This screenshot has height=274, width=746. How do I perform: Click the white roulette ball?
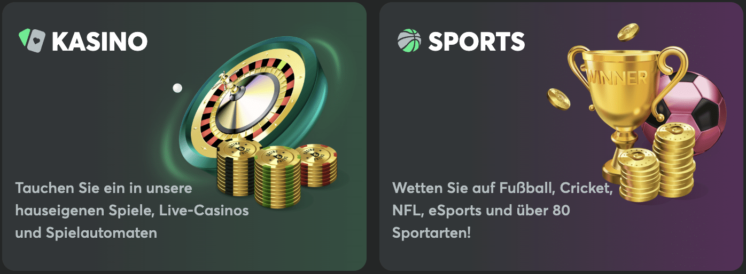177,88
